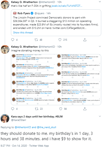Open options chevron on Kara's reply

point(100,116)
